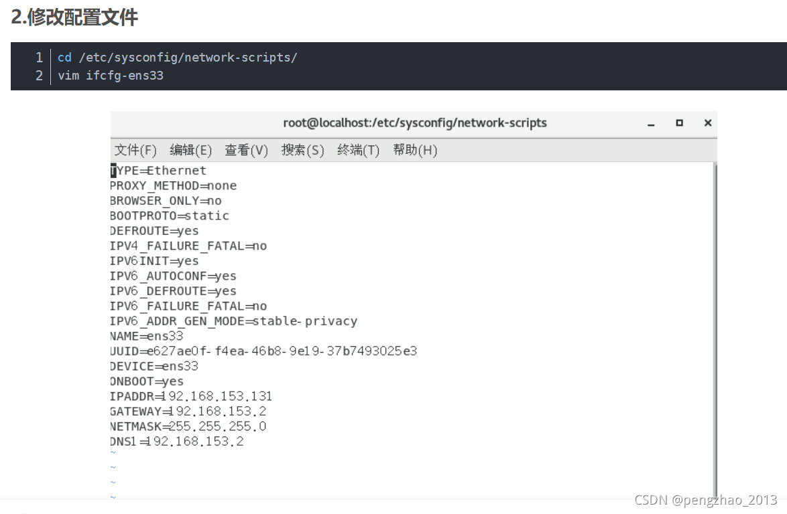Click the TYPE=Ethernet line
This screenshot has width=787, height=514.
[x=158, y=171]
